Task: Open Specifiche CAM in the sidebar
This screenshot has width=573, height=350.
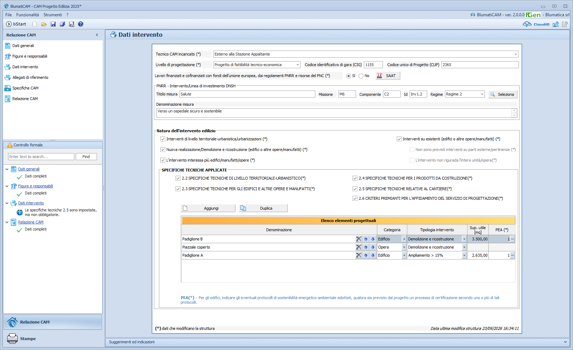Action: point(25,88)
